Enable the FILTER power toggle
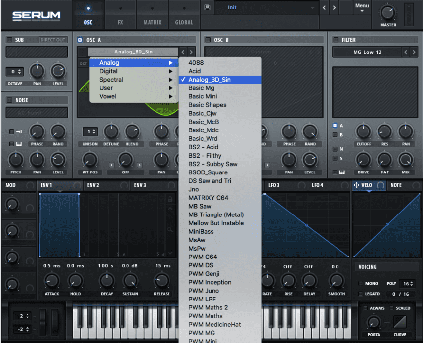This screenshot has width=423, height=343. pos(336,40)
